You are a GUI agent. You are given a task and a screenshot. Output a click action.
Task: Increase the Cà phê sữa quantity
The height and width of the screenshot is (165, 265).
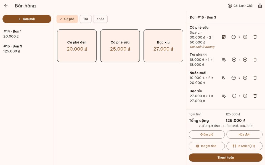245,37
